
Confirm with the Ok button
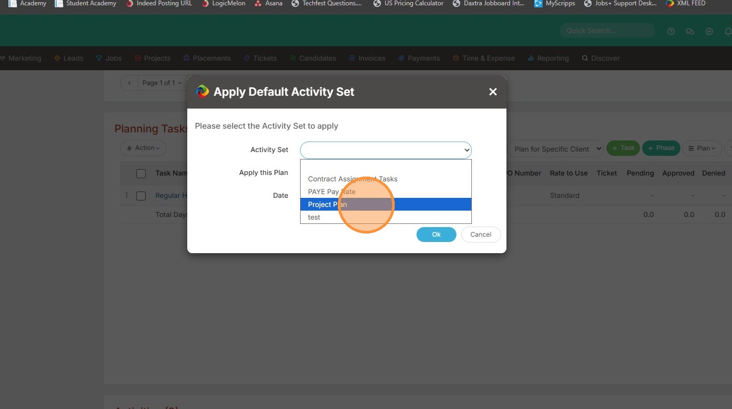[436, 235]
